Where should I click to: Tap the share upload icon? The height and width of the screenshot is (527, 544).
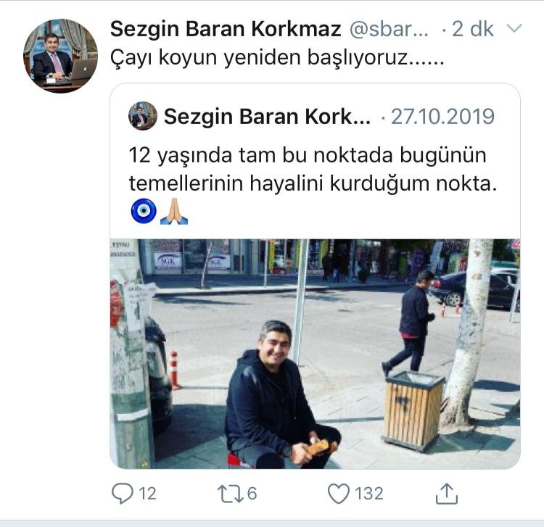[x=447, y=494]
